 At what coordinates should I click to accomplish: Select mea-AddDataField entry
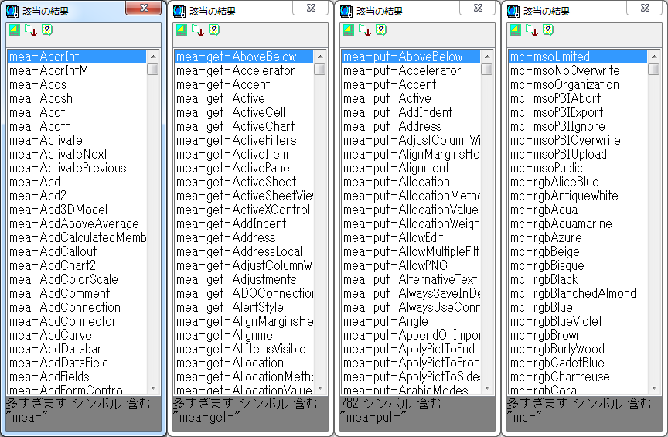click(77, 363)
